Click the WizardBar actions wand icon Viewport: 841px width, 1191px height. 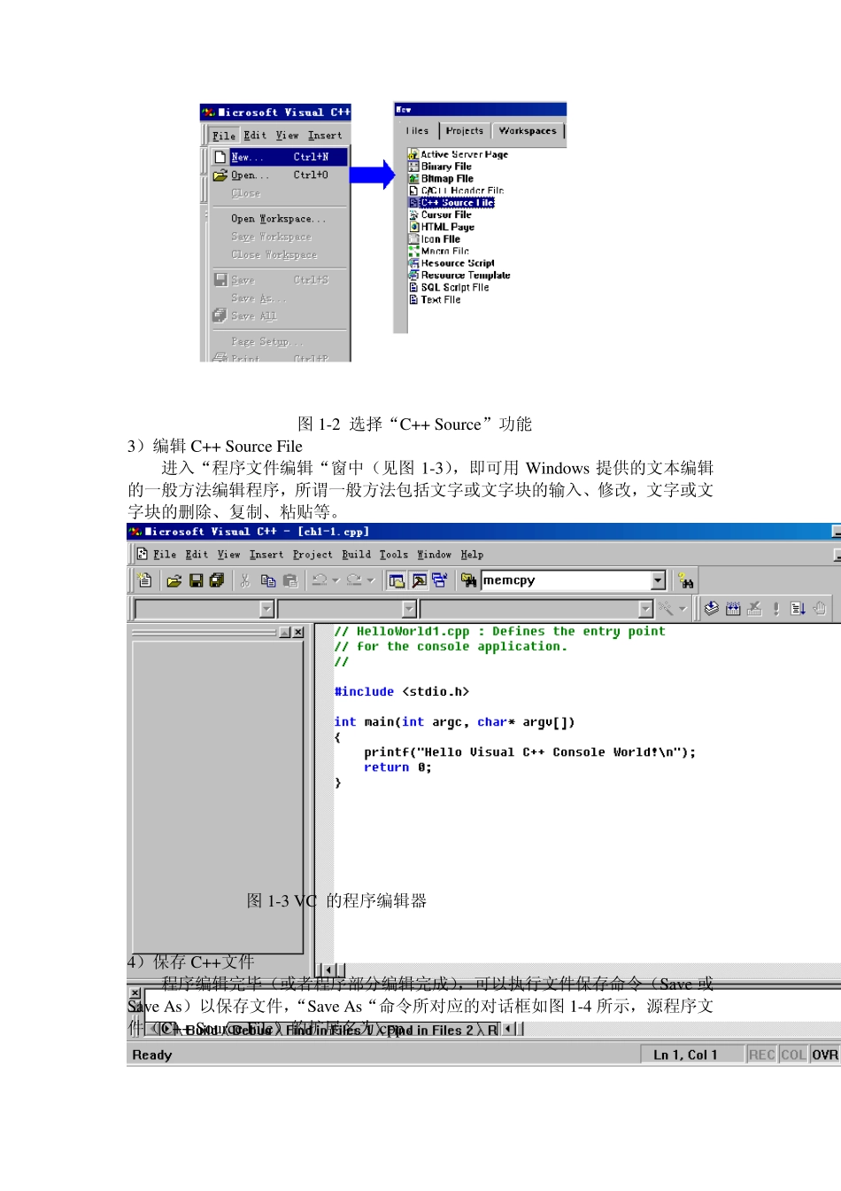click(x=666, y=608)
